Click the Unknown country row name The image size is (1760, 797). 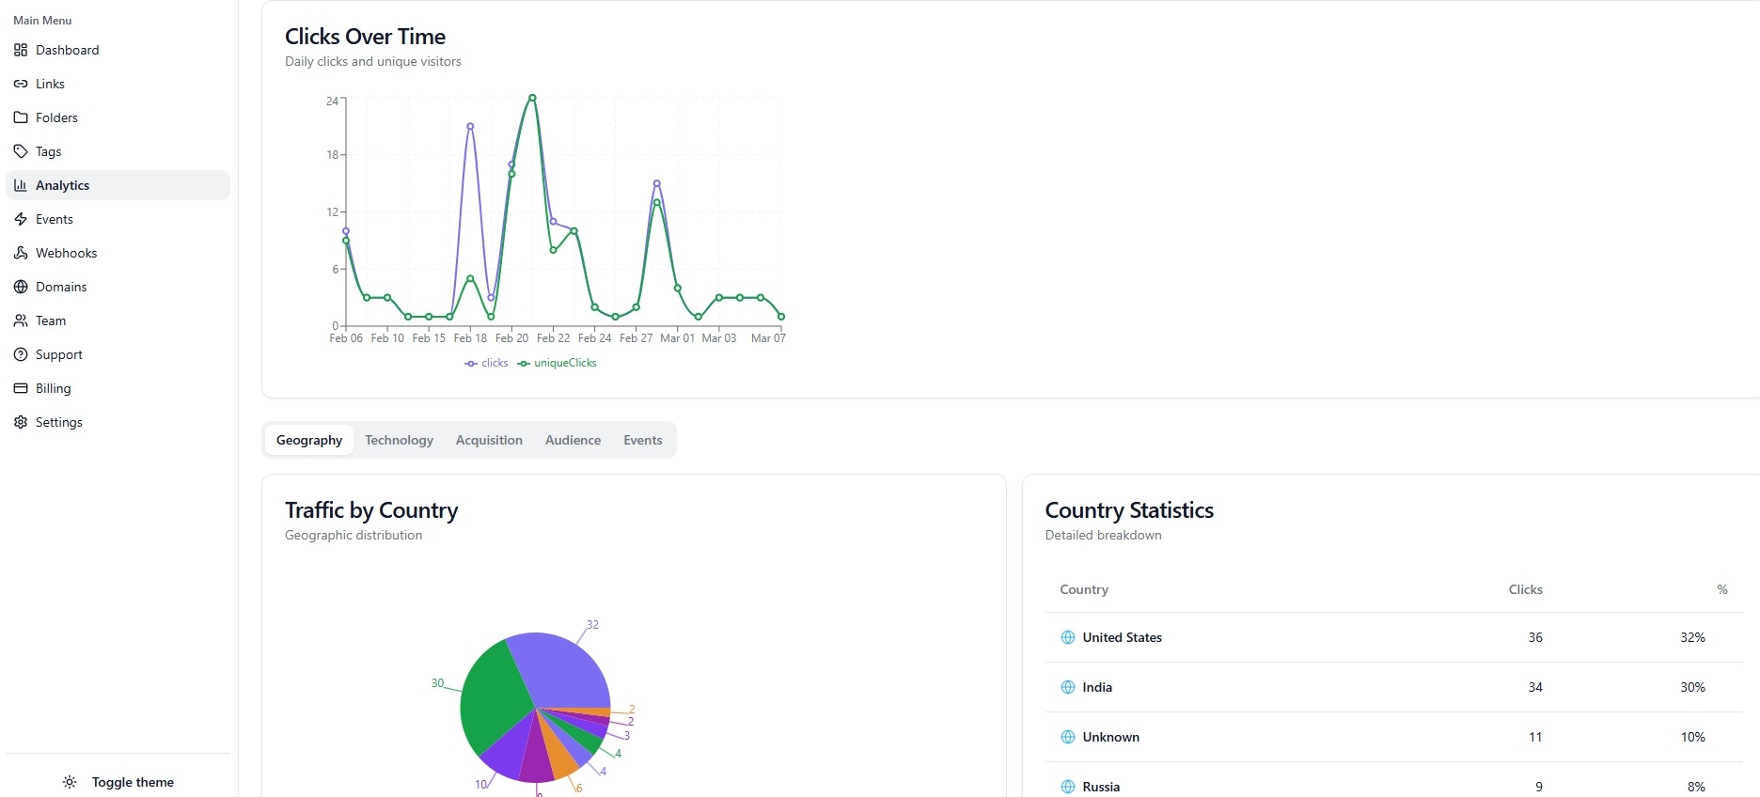click(1110, 737)
